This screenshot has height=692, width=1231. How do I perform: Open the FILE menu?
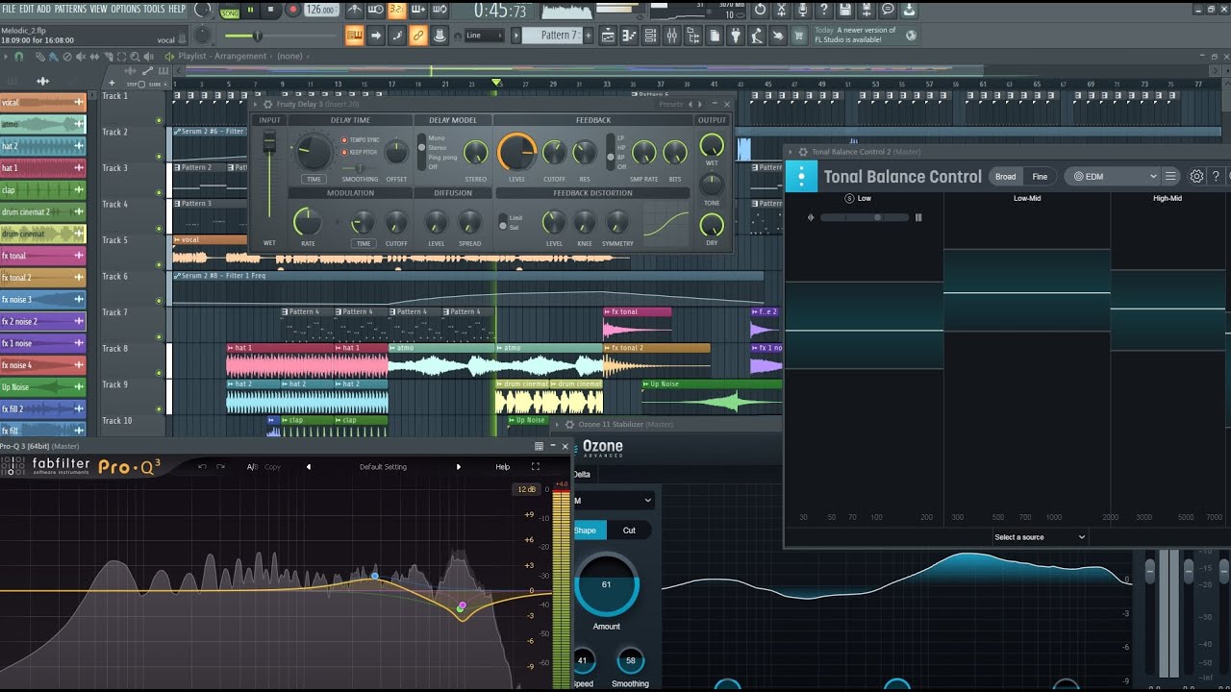pyautogui.click(x=10, y=9)
